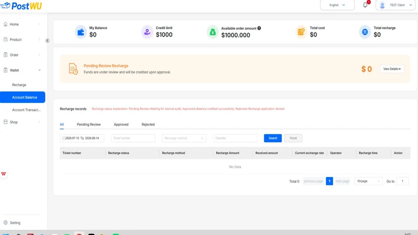The width and height of the screenshot is (418, 235).
Task: Click the next page button
Action: 342,181
